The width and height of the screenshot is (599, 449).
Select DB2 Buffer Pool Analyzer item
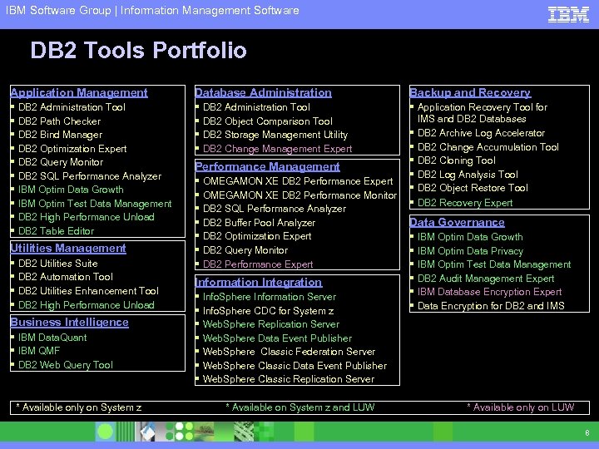(259, 223)
